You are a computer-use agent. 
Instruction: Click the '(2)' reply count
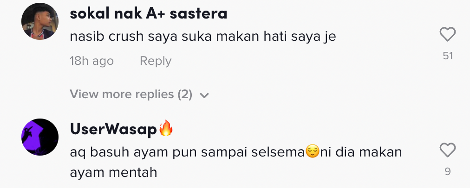(184, 94)
